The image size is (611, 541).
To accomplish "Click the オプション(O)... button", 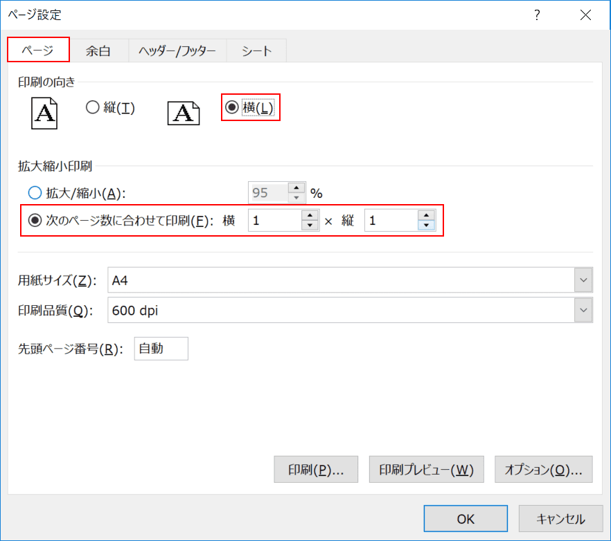I will pos(544,469).
